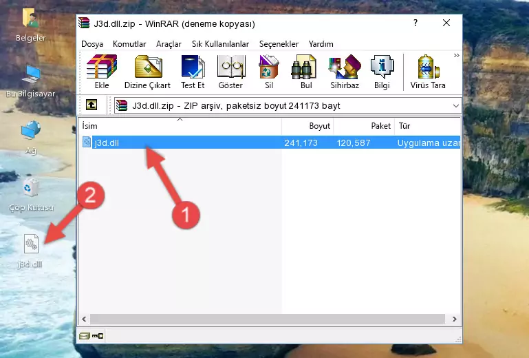529x358 pixels.
Task: Expand hidden toolbar buttons chevron
Action: [457, 55]
